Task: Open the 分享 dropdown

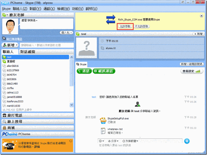Action: tap(113, 141)
